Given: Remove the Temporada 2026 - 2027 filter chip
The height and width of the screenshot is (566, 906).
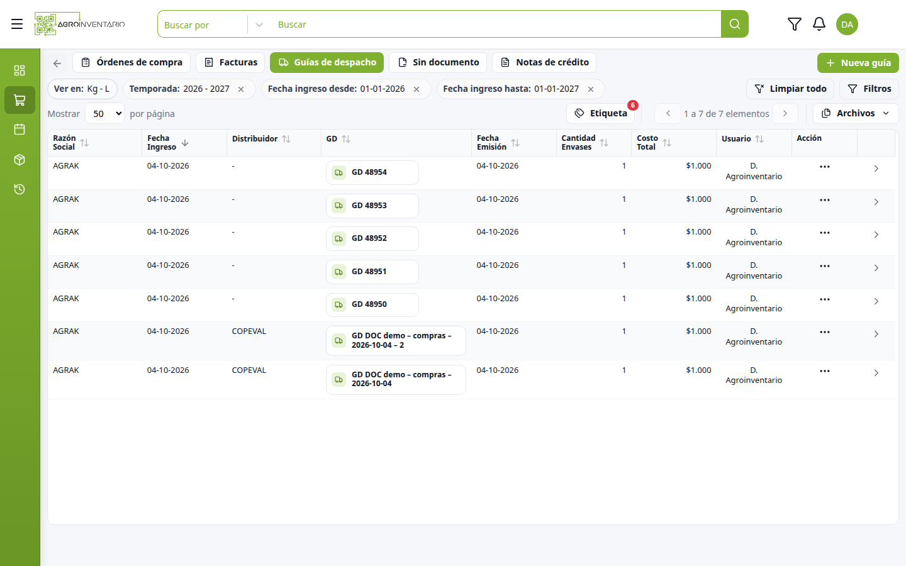Looking at the screenshot, I should 241,89.
